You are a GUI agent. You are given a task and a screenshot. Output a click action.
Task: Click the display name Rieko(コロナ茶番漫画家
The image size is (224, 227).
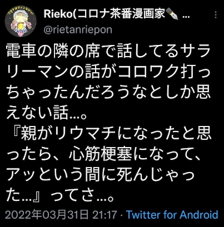pos(104,14)
